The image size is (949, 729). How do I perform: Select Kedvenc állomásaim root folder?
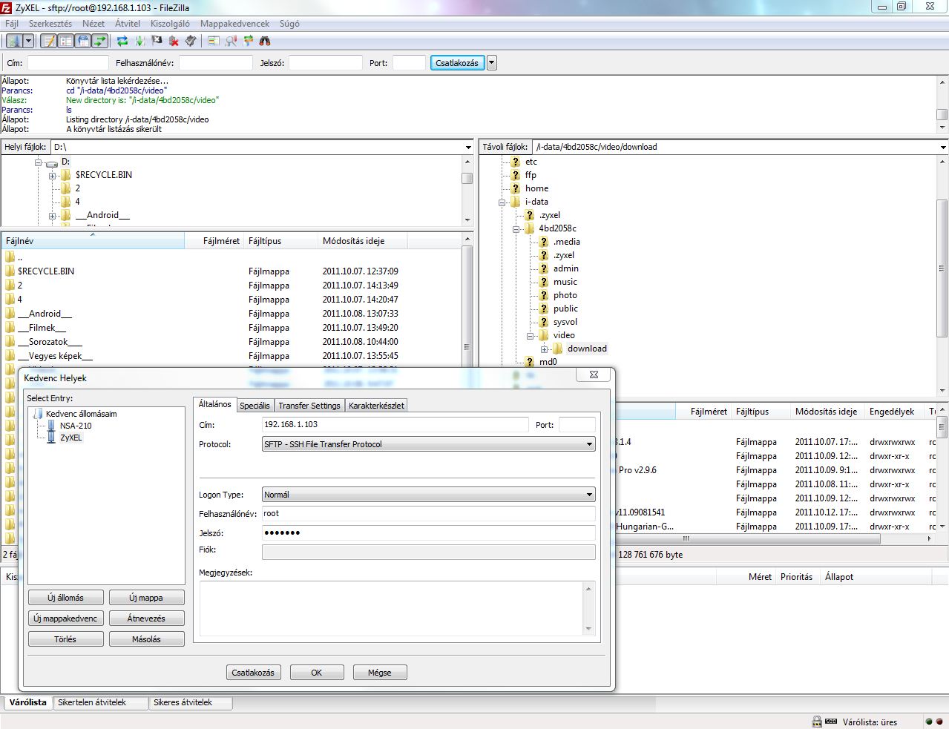[81, 414]
